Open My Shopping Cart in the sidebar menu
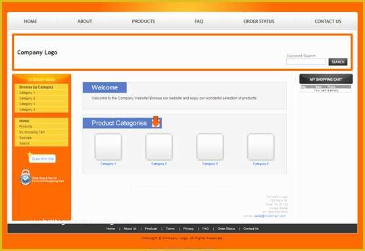Screen dimensions: 365x251 pos(32,132)
